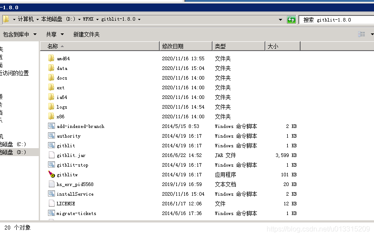Select the LICENSE file icon
The height and width of the screenshot is (237, 374).
[51, 204]
